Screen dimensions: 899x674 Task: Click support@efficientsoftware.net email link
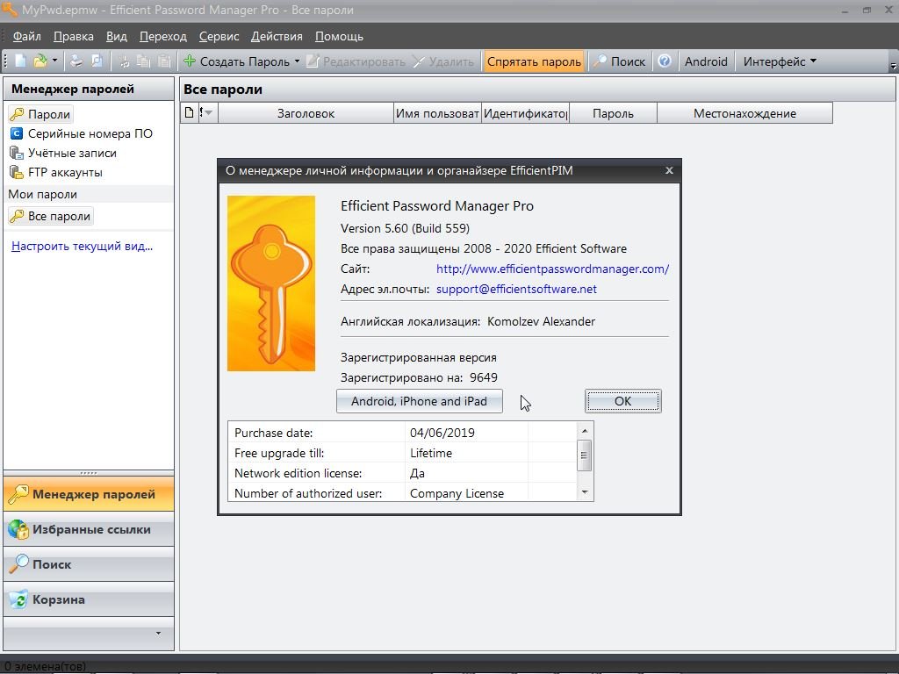coord(516,289)
